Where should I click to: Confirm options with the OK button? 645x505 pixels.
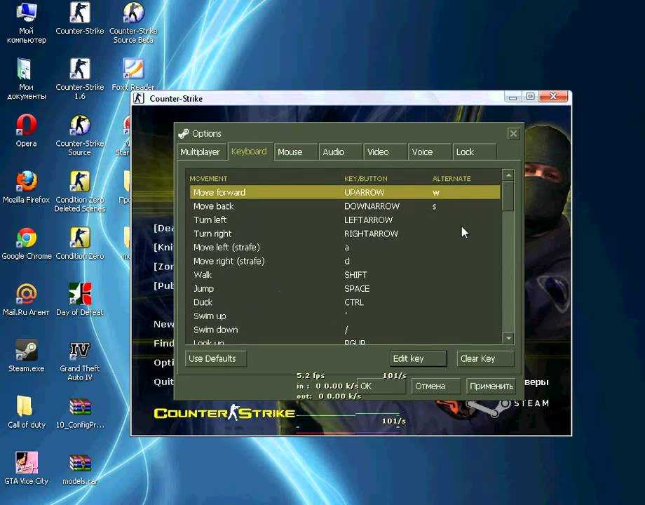pos(381,386)
